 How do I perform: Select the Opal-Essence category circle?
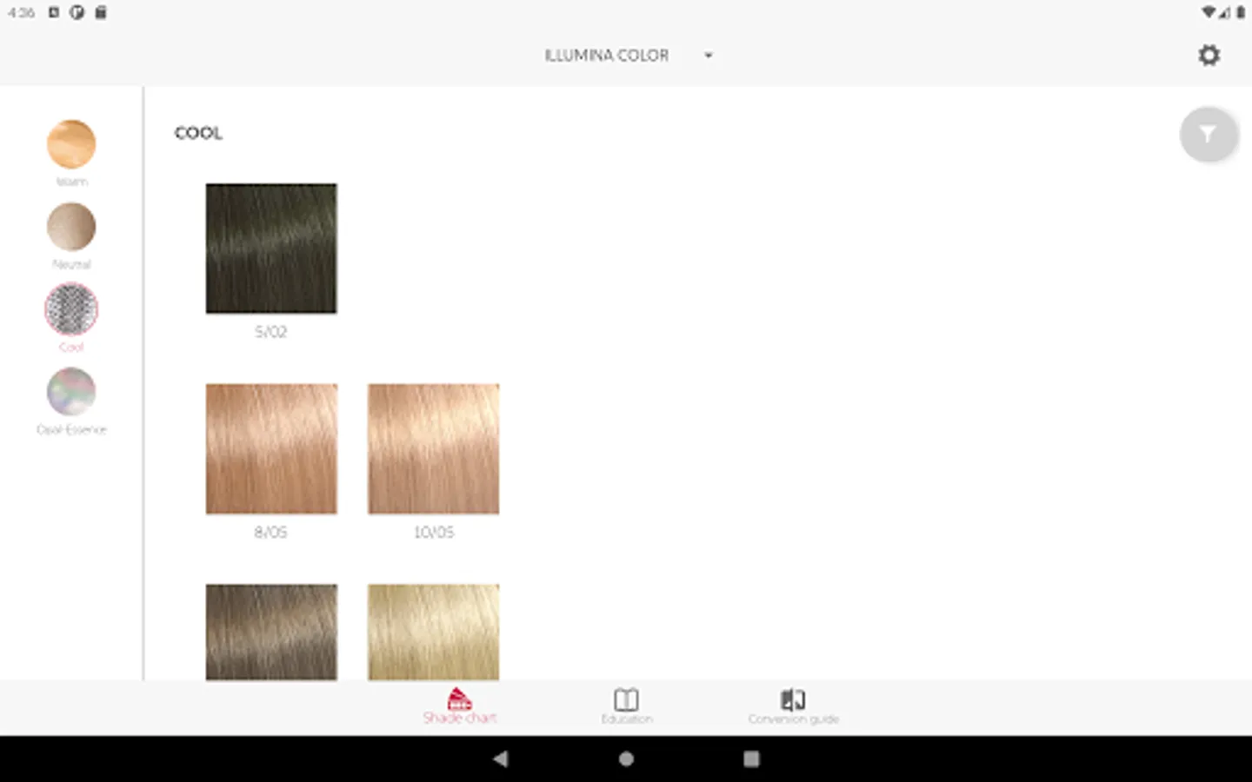[71, 391]
